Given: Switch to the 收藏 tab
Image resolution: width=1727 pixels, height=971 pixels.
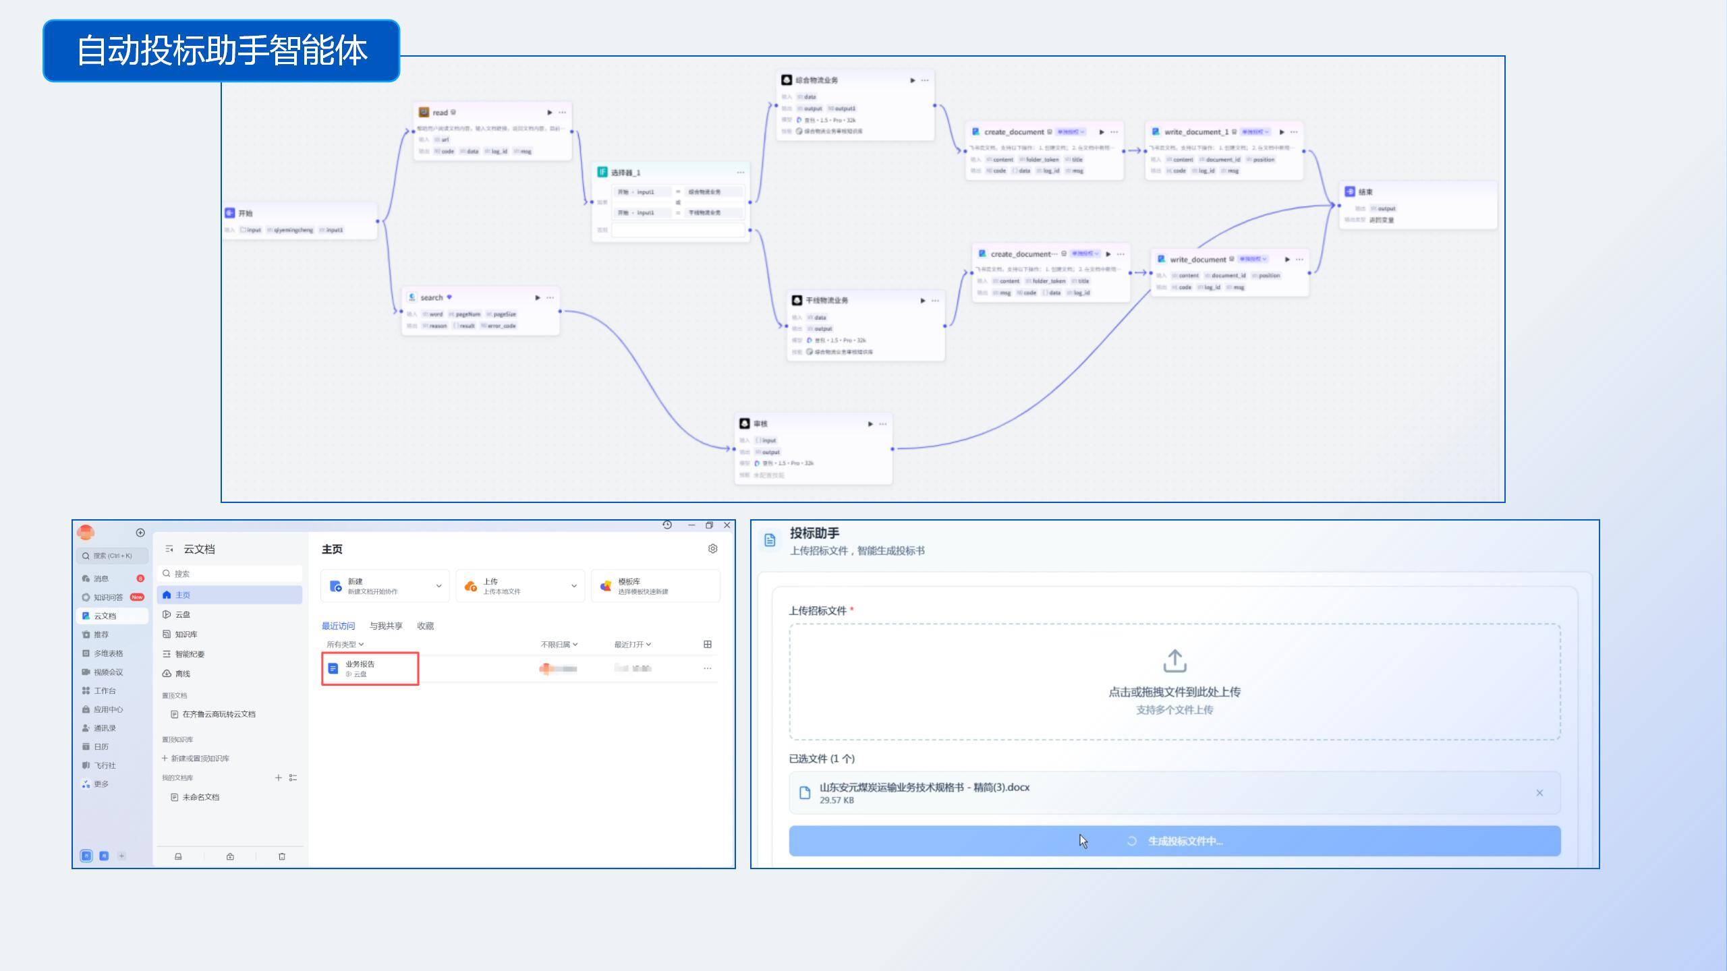Looking at the screenshot, I should 425,626.
